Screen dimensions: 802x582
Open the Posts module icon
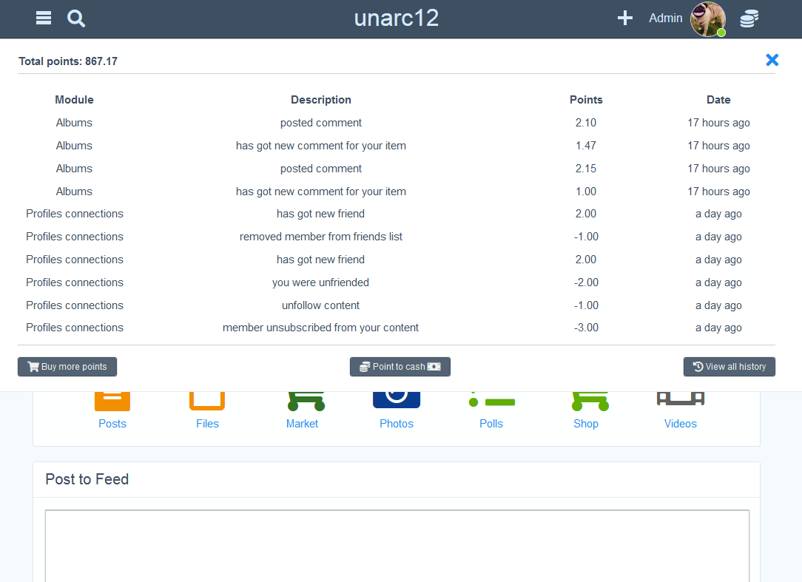point(112,401)
